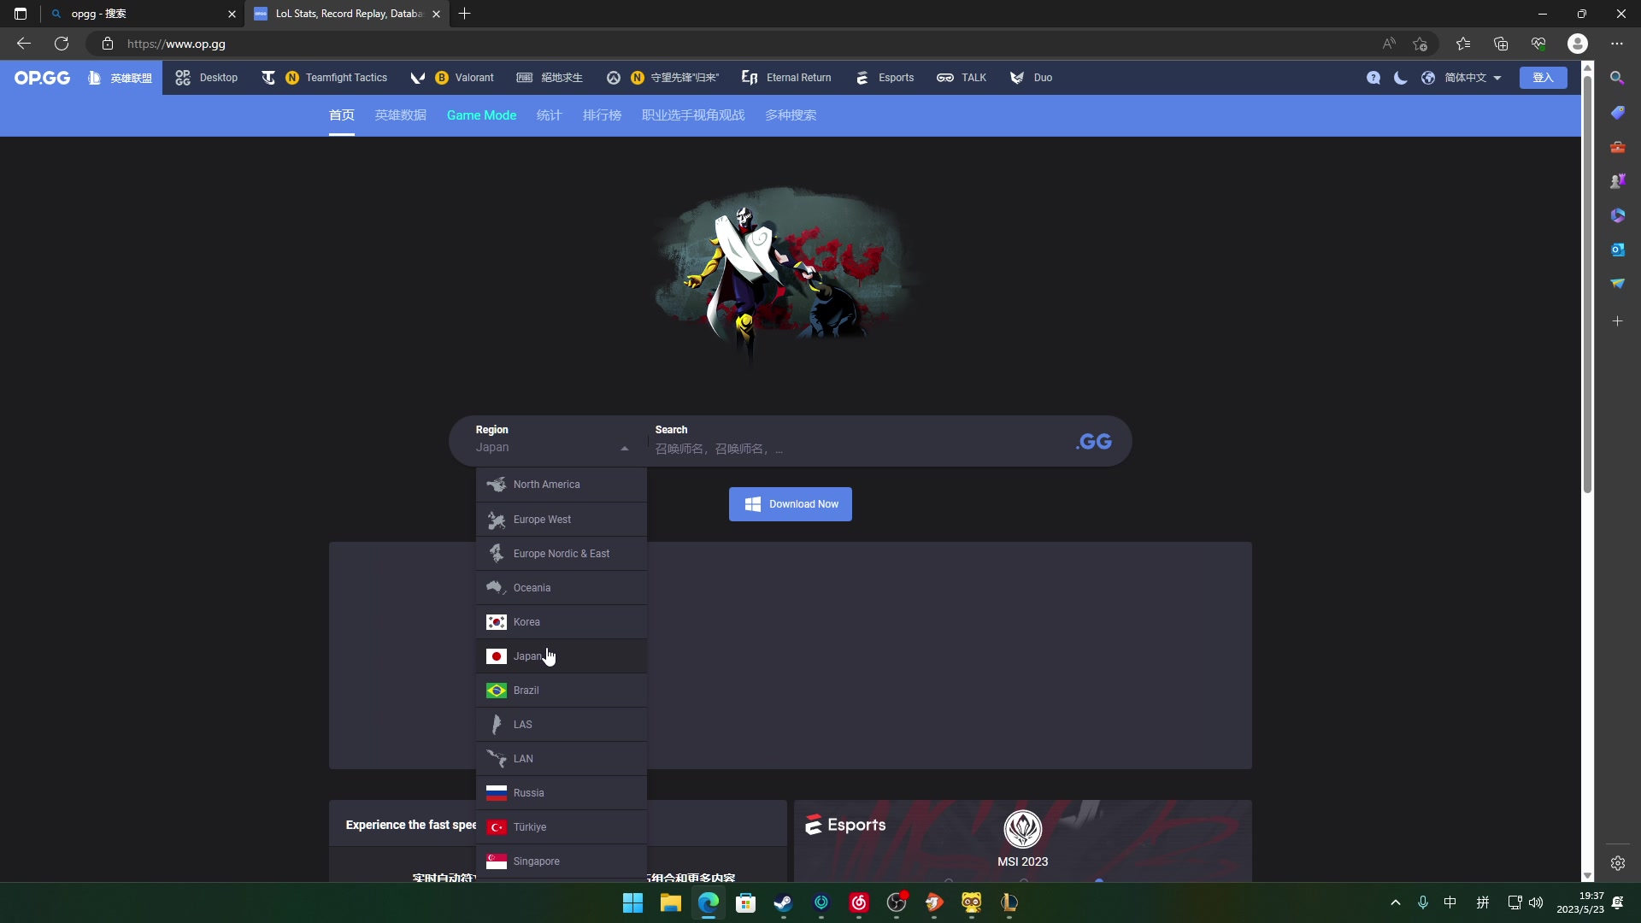Screen dimensions: 1641x923
Task: Click the MSI 2023 tournament logo
Action: coord(1022,829)
